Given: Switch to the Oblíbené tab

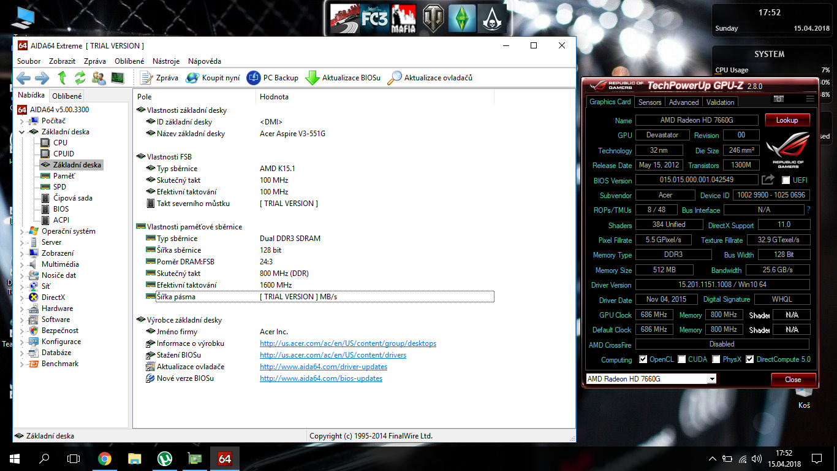Looking at the screenshot, I should pyautogui.click(x=67, y=96).
